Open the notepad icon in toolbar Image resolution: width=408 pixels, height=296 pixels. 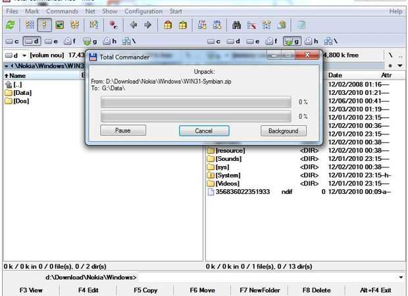(301, 25)
